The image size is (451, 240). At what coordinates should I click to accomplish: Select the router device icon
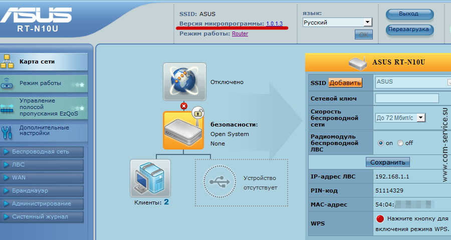(183, 130)
